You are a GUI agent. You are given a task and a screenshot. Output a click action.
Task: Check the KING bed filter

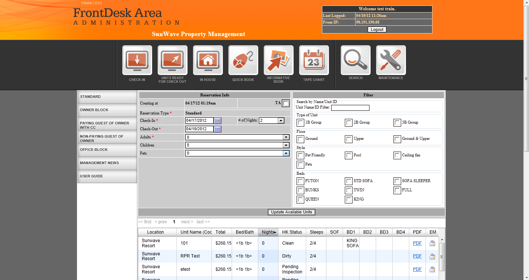[349, 199]
